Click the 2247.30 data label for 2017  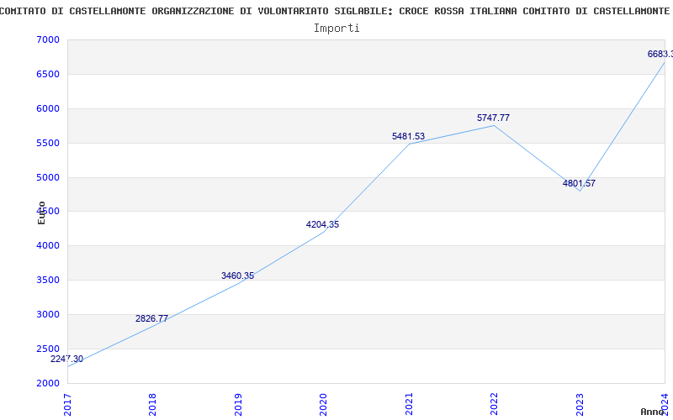66,360
